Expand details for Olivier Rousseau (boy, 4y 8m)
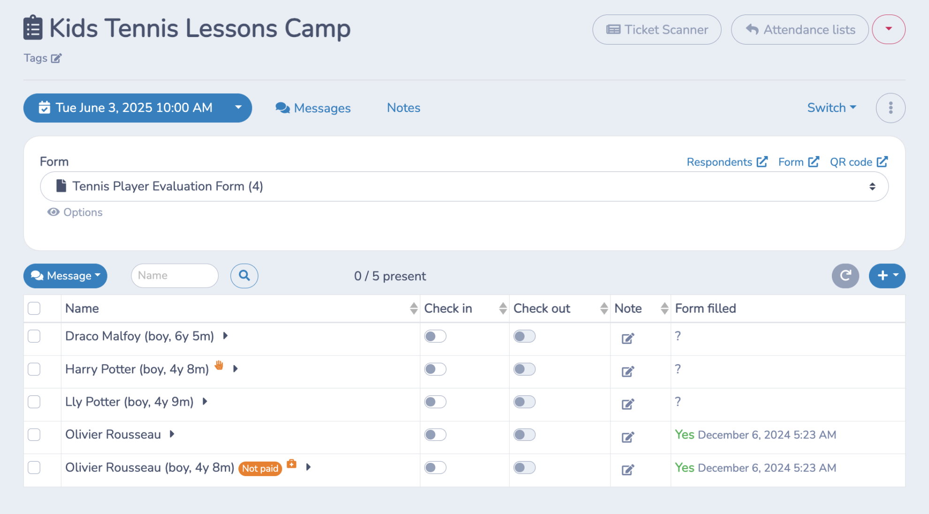The image size is (929, 514). [308, 467]
